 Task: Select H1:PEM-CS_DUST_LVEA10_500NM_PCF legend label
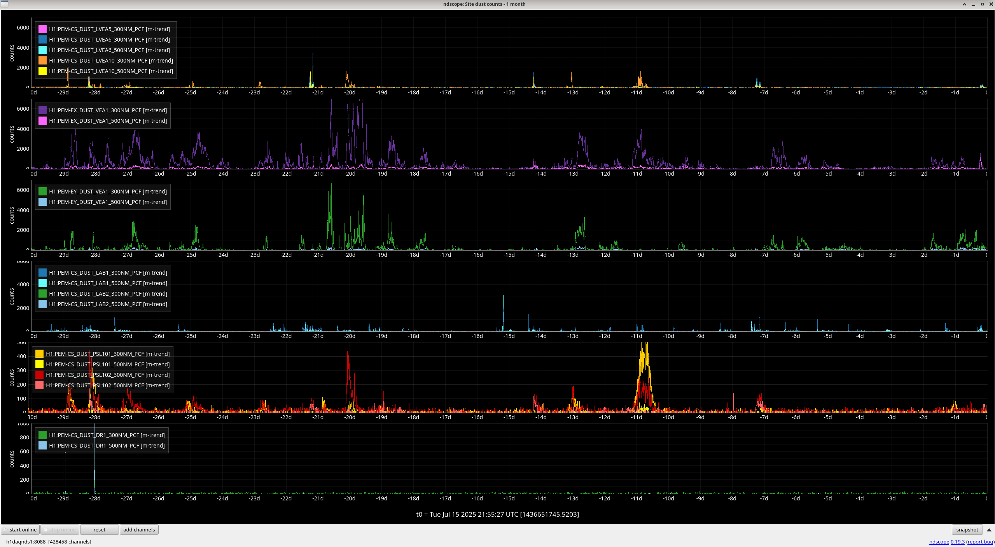(111, 71)
